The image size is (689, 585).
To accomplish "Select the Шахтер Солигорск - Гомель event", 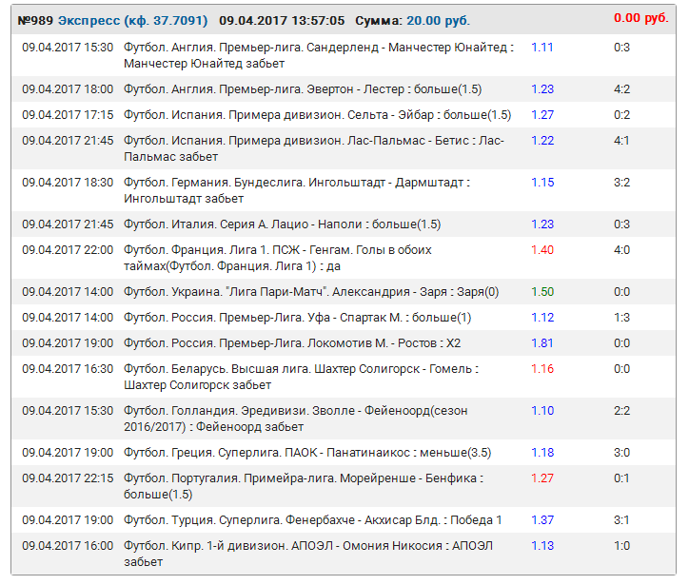I will tap(301, 377).
